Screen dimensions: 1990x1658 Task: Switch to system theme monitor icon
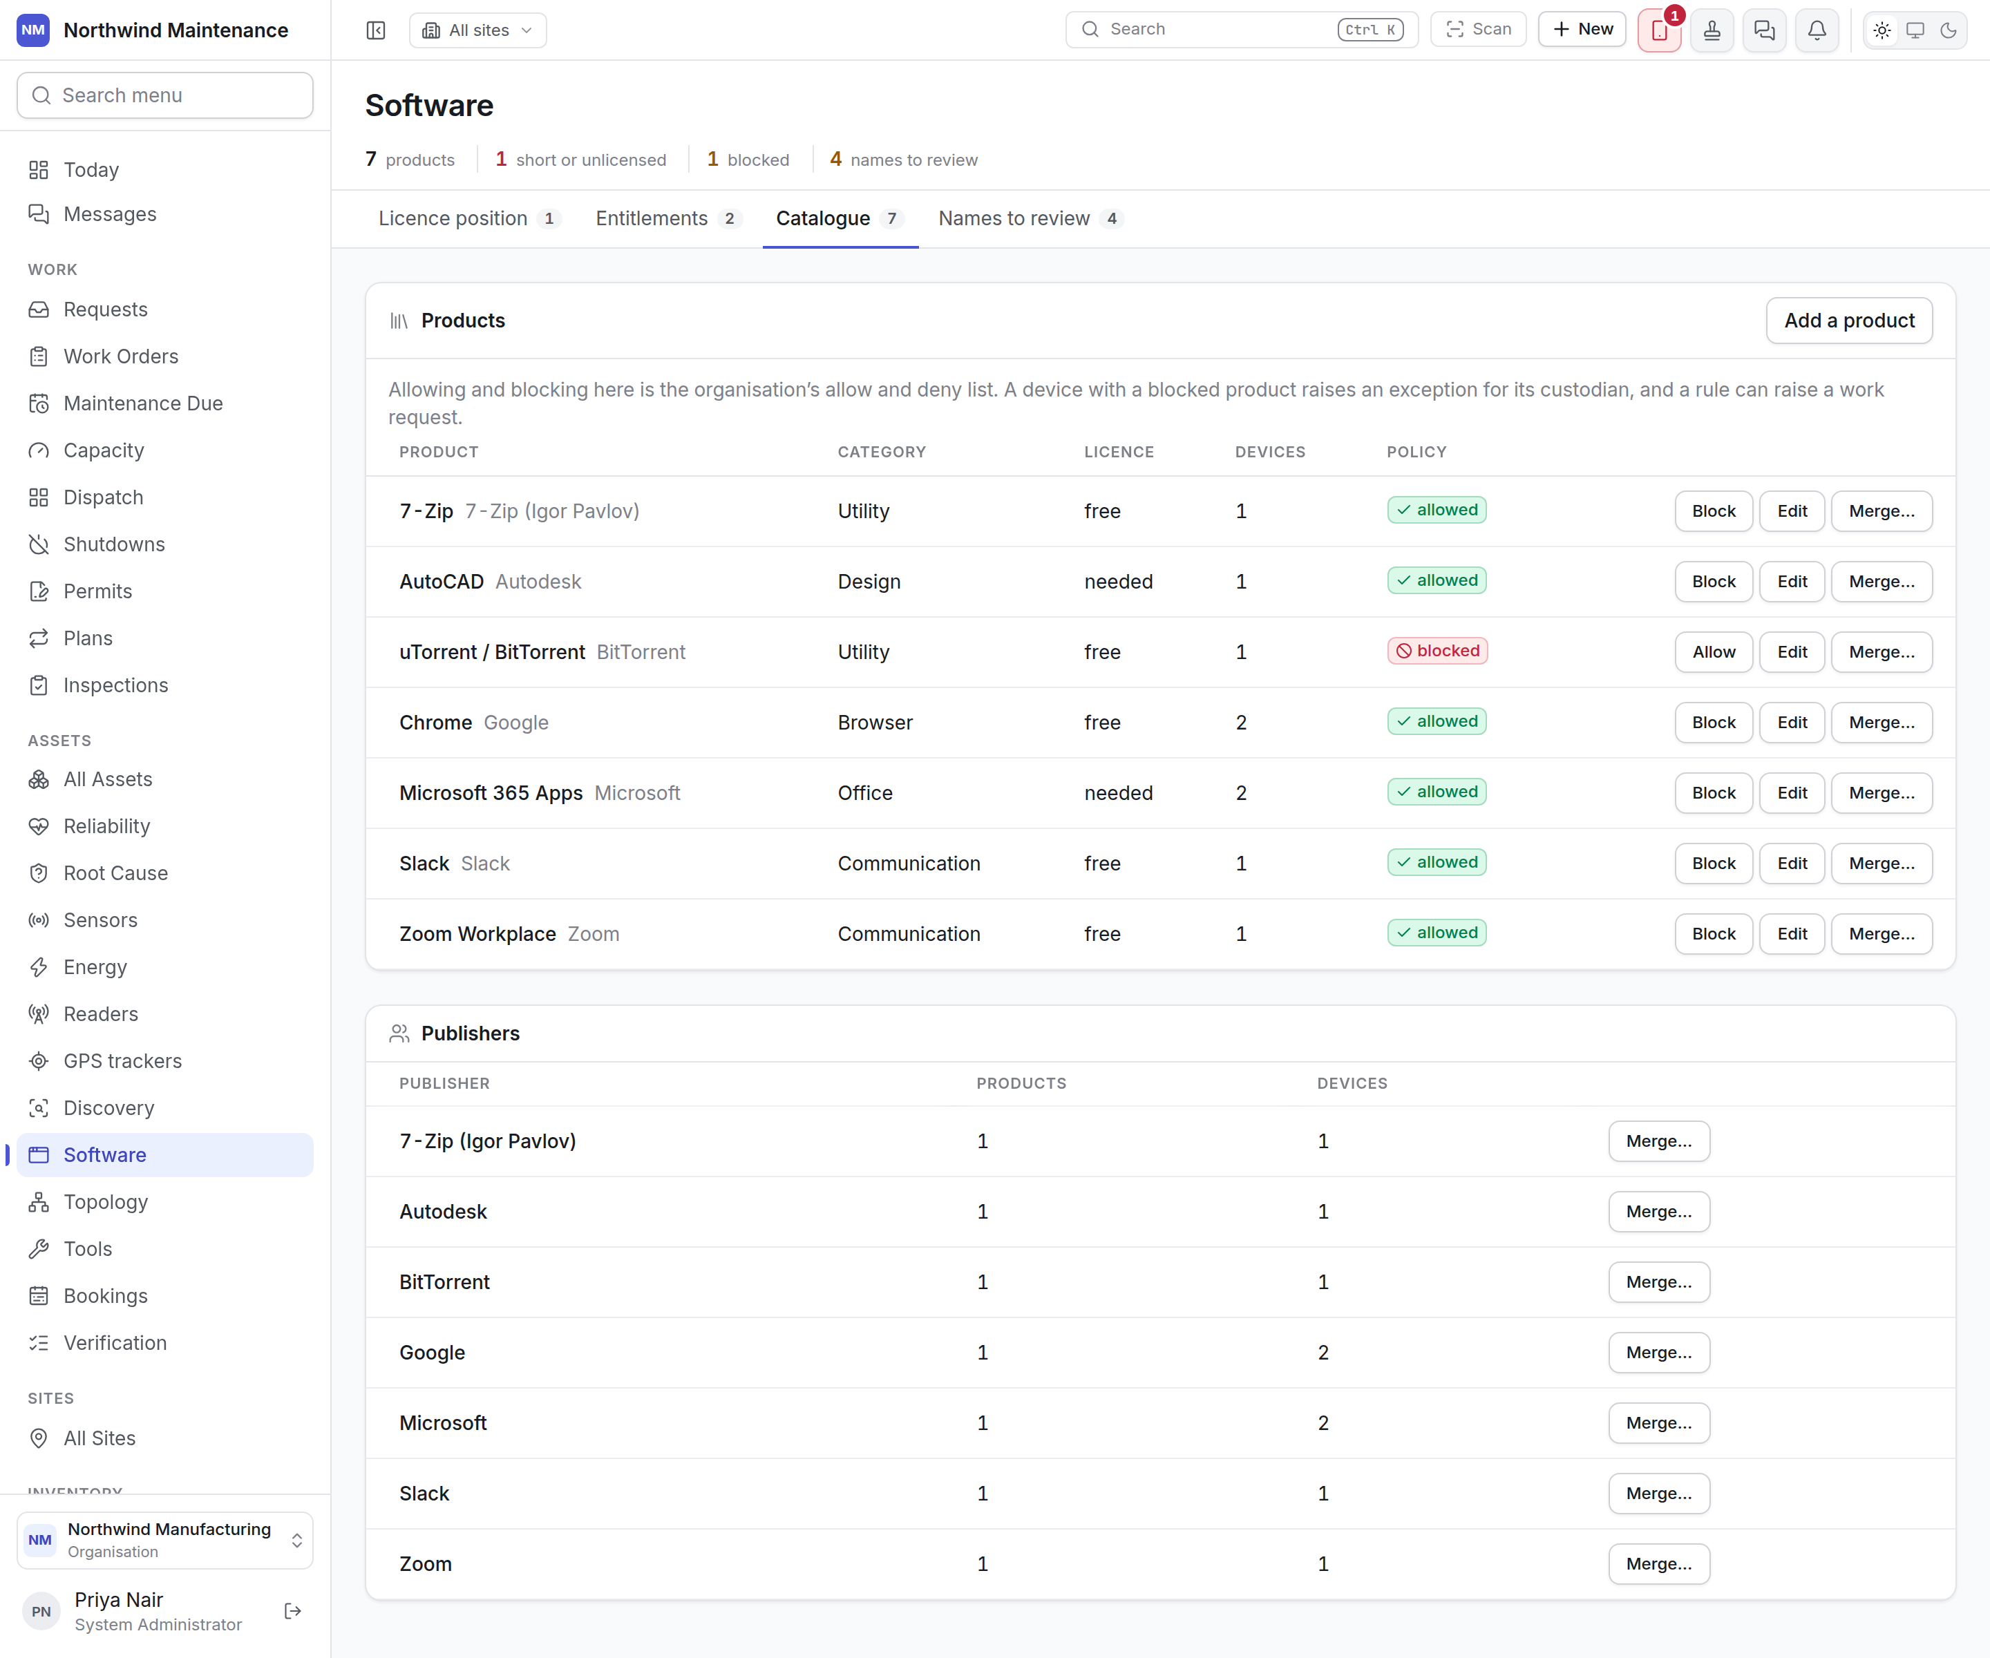(1915, 30)
